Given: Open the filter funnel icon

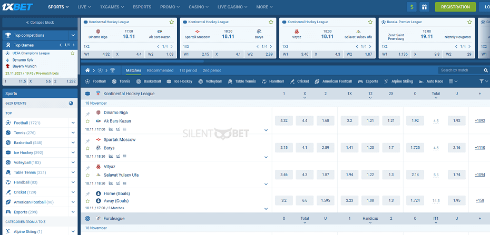Looking at the screenshot, I should click(x=481, y=81).
